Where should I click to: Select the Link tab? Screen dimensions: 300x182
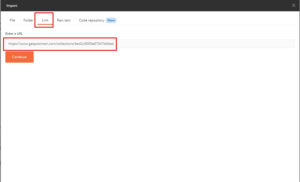coord(45,20)
